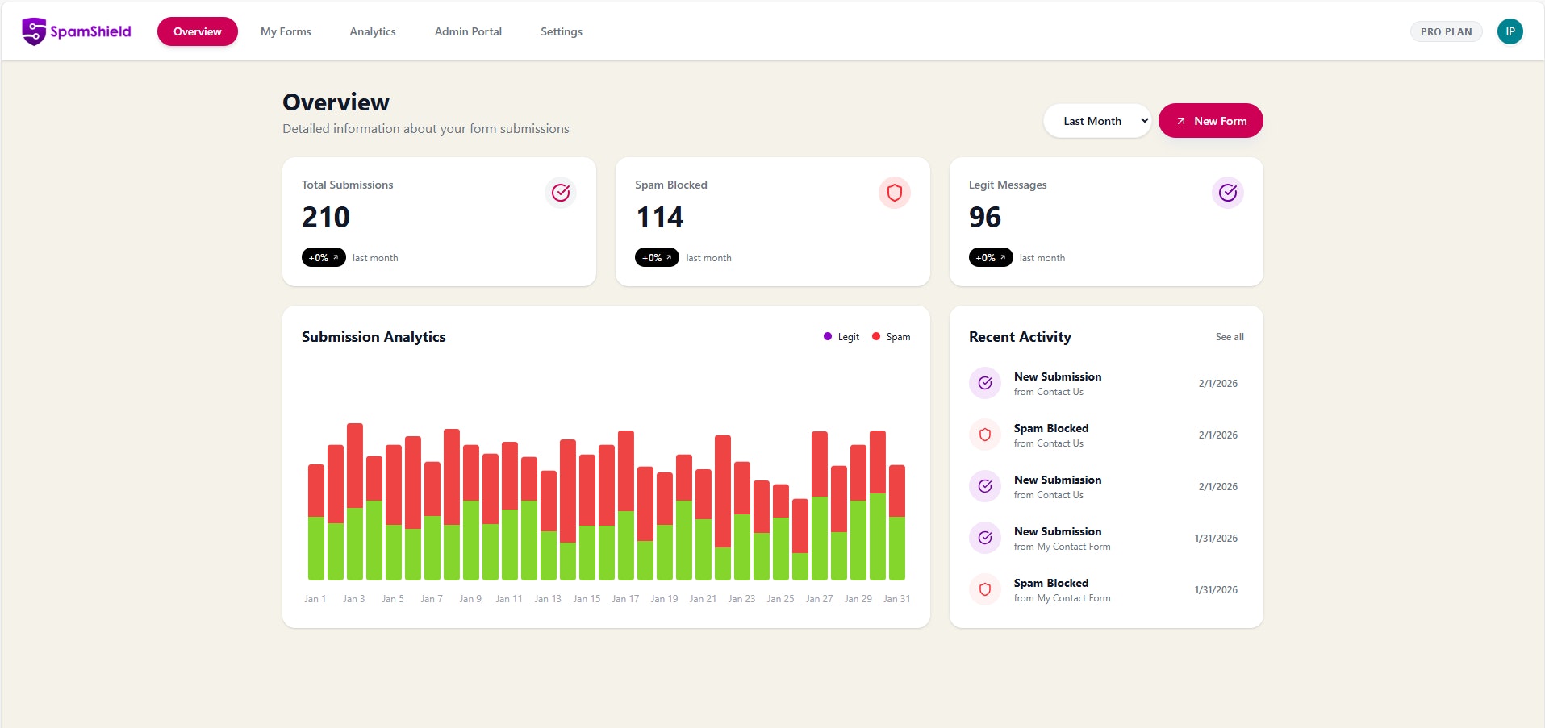Click the +0% trend badge on Spam Blocked card
Image resolution: width=1545 pixels, height=728 pixels.
(x=657, y=257)
